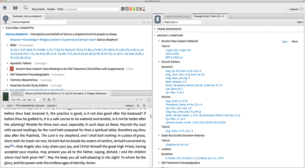Click the Command input box
This screenshot has width=305, height=168.
click(x=92, y=9)
